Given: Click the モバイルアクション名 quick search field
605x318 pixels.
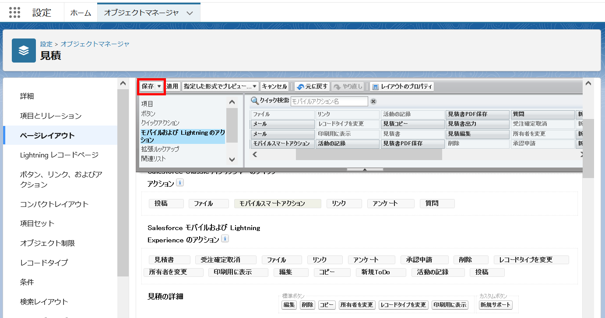Looking at the screenshot, I should 329,101.
